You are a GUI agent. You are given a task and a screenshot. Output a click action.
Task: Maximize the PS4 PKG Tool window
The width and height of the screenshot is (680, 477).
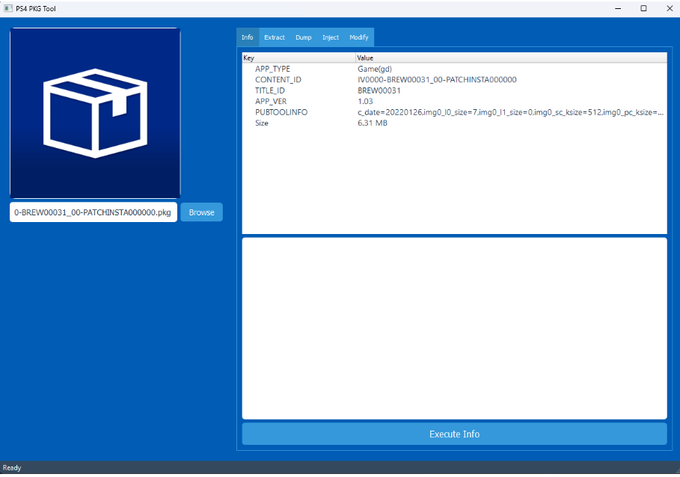(x=643, y=8)
